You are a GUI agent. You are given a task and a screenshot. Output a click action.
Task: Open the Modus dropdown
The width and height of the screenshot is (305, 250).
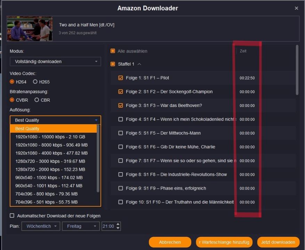[x=55, y=61]
